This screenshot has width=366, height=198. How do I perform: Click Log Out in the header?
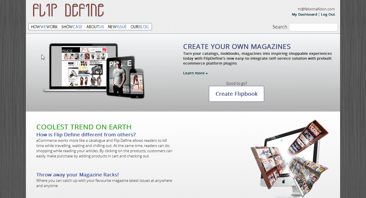click(328, 14)
